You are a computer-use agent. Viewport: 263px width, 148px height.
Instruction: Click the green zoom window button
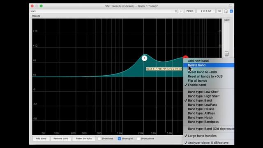(x=41, y=6)
